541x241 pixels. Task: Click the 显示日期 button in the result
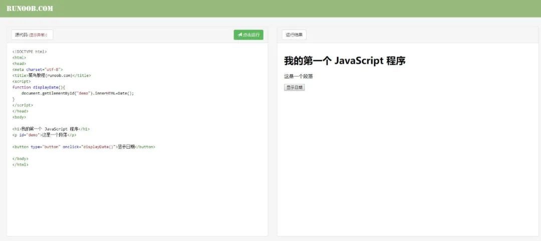pos(294,87)
